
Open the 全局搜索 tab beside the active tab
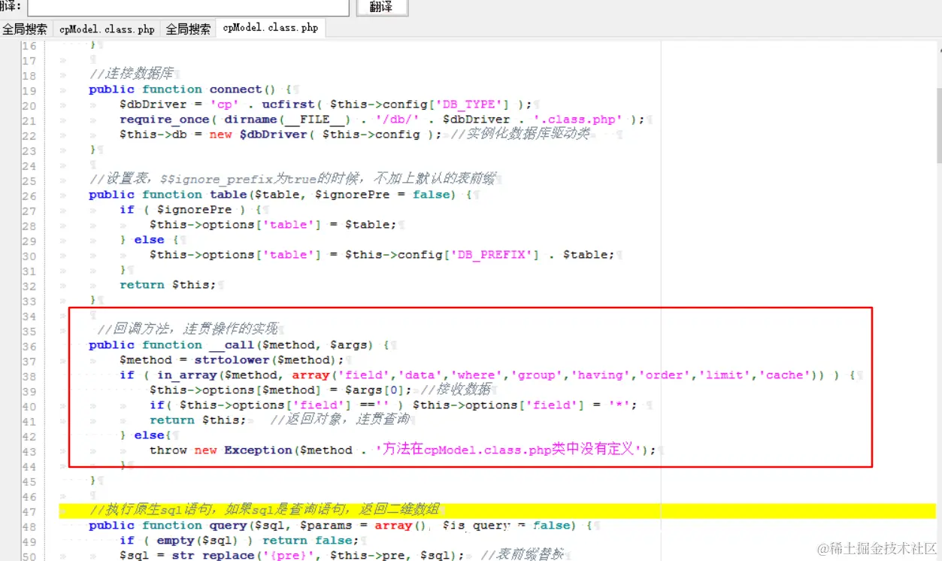click(x=188, y=29)
